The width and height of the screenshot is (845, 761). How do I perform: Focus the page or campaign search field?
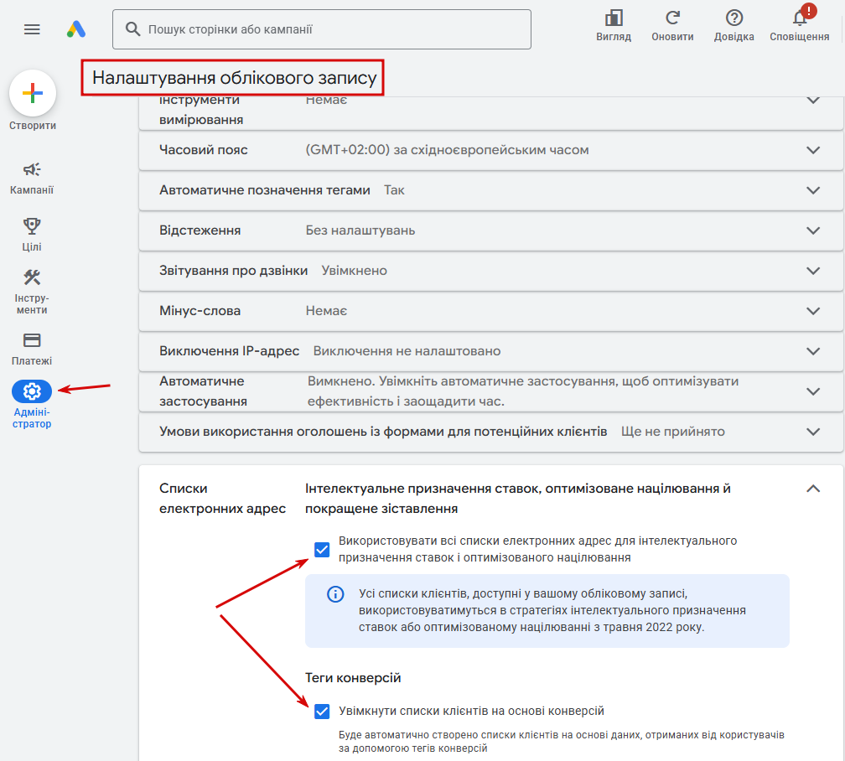coord(322,29)
